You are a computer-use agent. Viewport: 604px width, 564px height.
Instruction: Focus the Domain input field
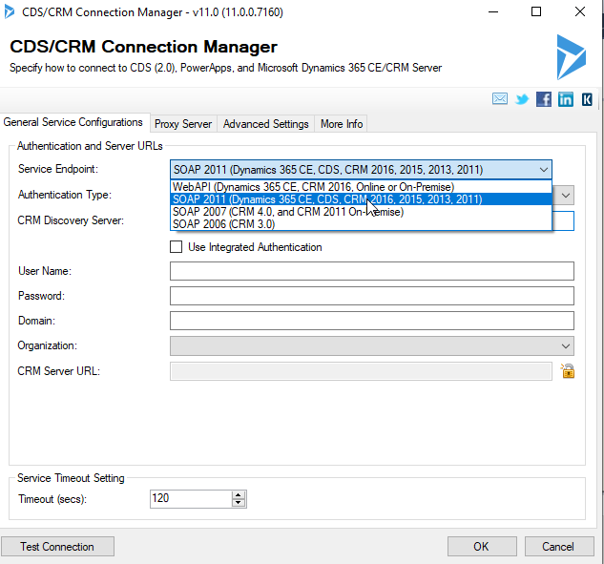tap(372, 321)
